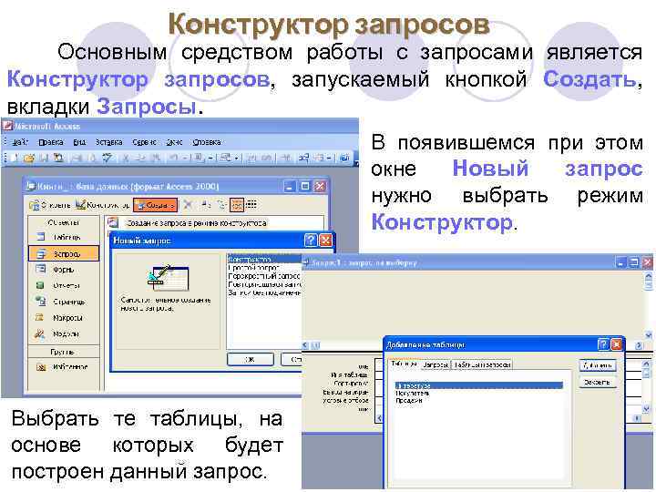Select Избранное in the Groups section
Image resolution: width=656 pixels, height=492 pixels.
click(64, 367)
